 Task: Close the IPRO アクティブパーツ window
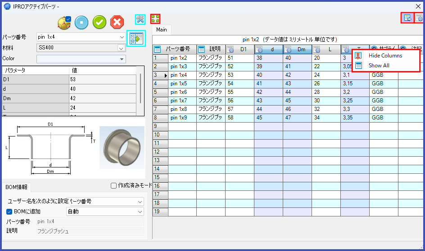coord(418,6)
